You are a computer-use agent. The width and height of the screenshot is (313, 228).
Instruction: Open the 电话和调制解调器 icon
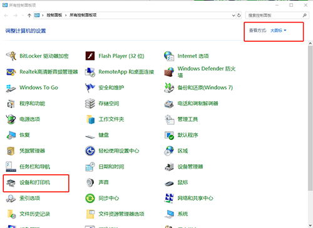tap(169, 104)
